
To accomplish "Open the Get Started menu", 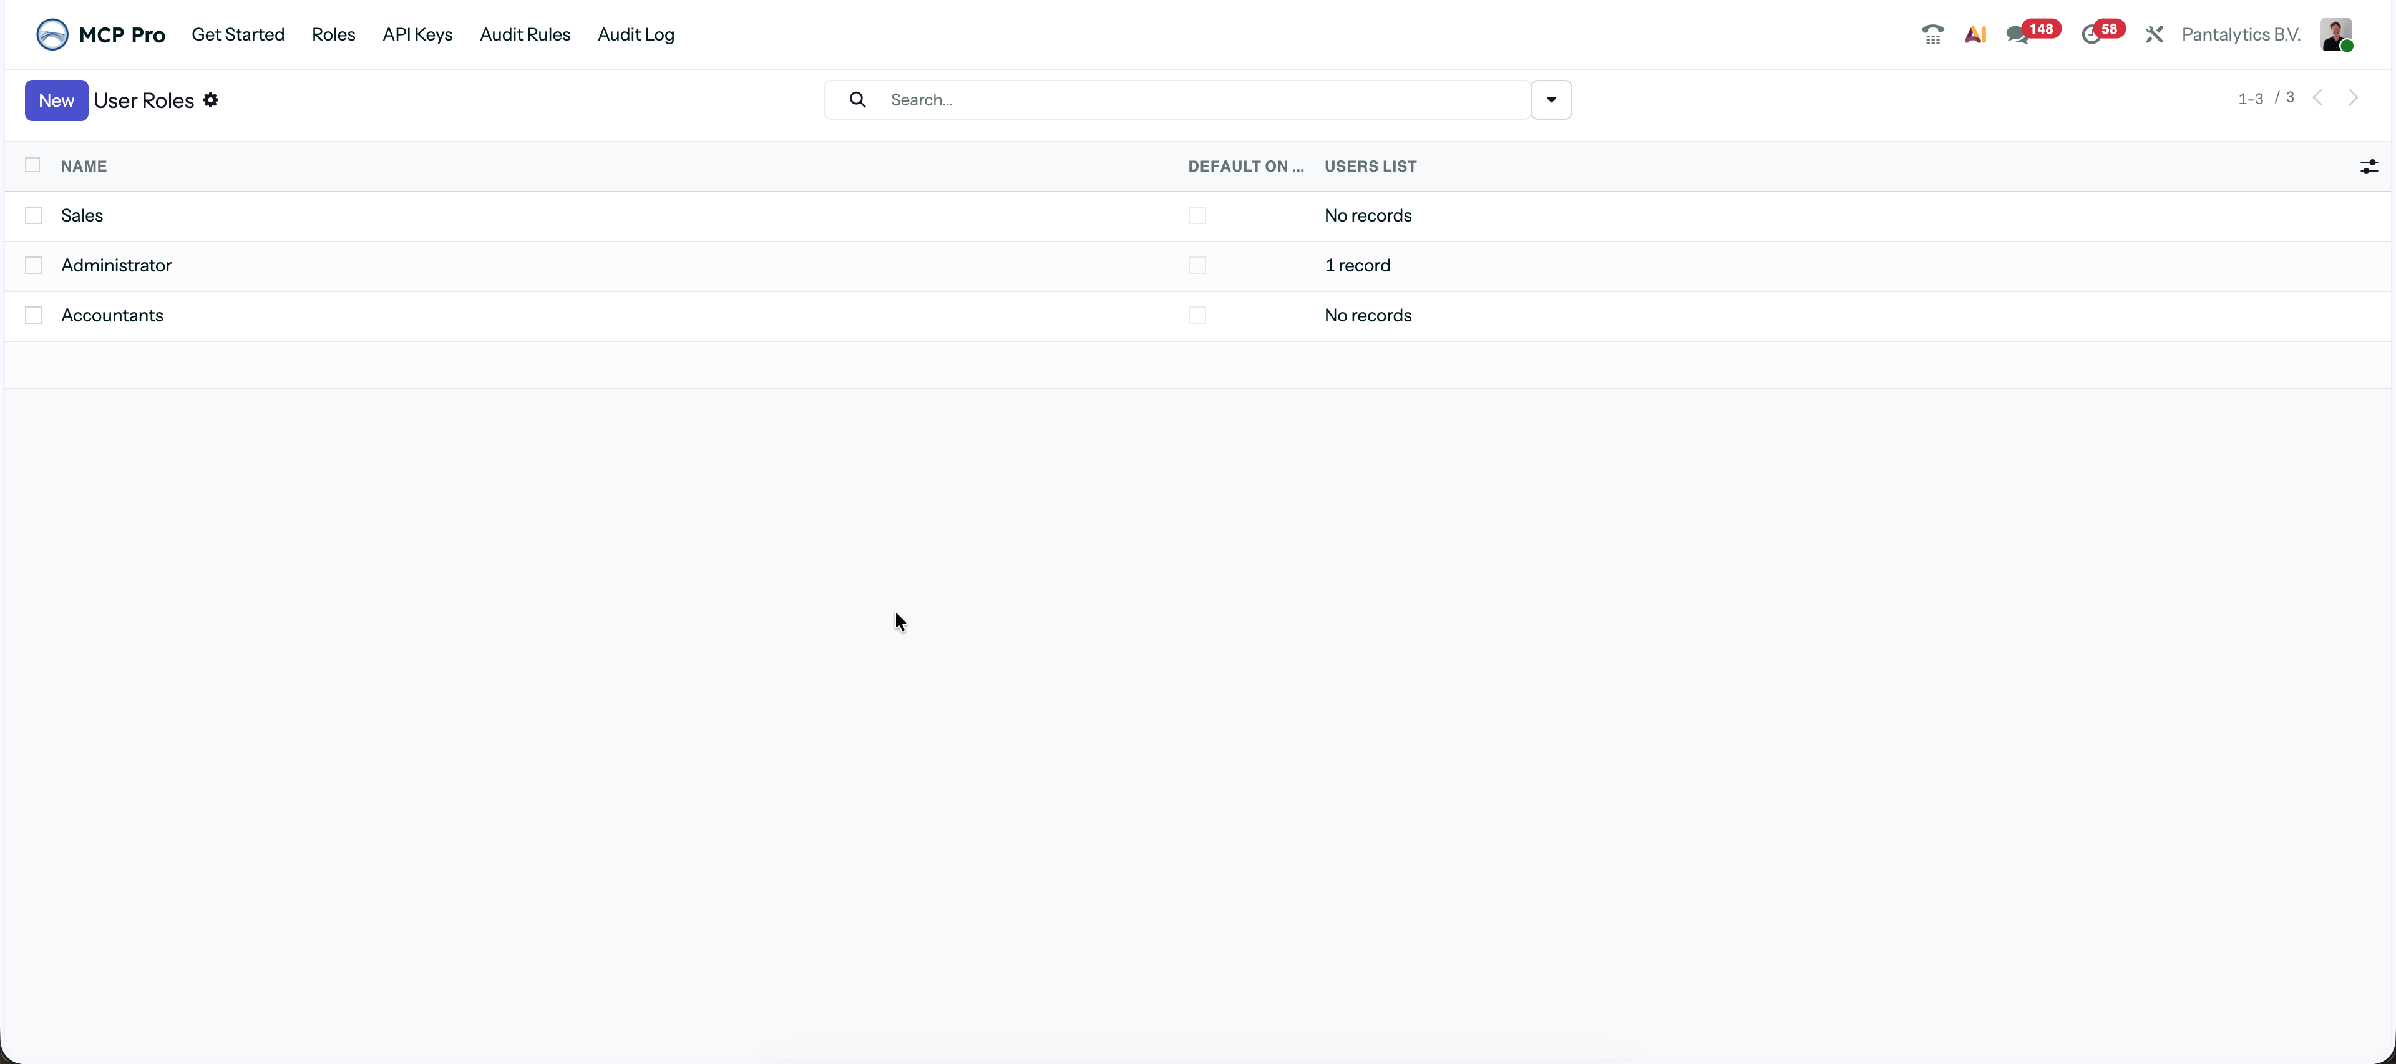I will click(238, 34).
